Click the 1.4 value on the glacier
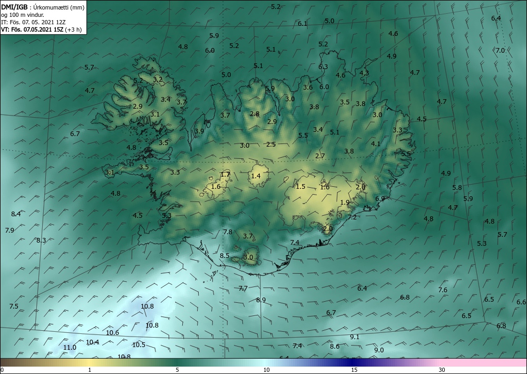Image resolution: width=527 pixels, height=374 pixels. coord(256,176)
